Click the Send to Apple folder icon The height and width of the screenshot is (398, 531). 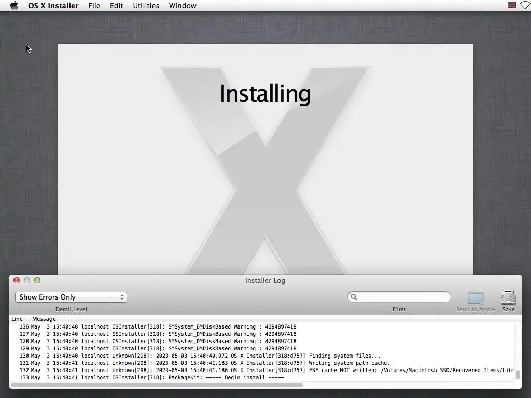(x=476, y=297)
